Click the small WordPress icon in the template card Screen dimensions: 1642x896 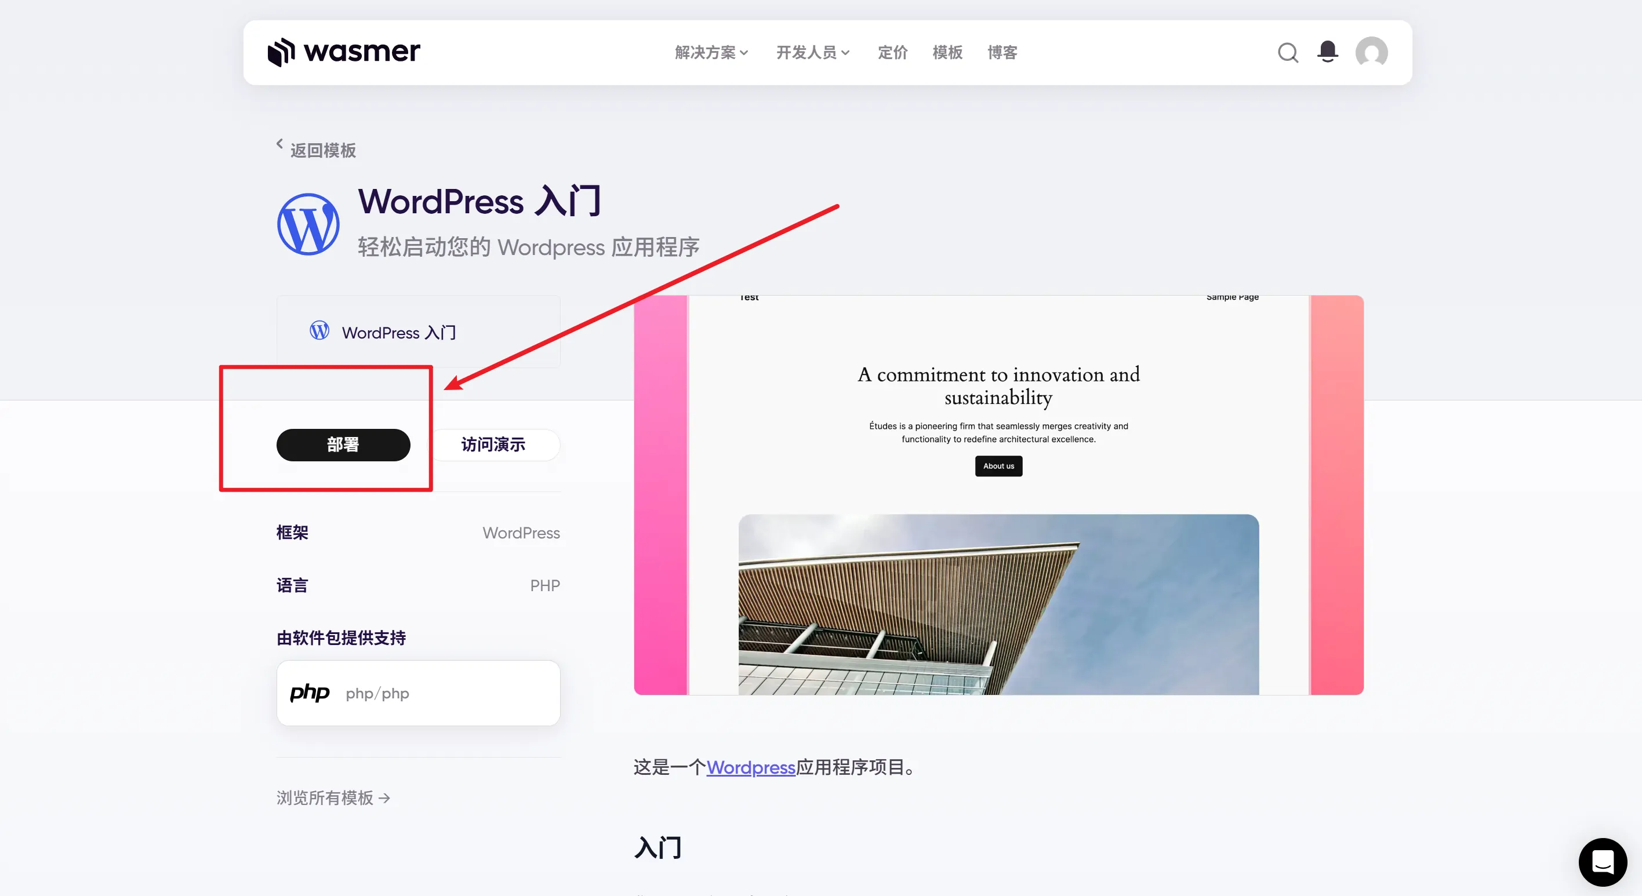[319, 331]
